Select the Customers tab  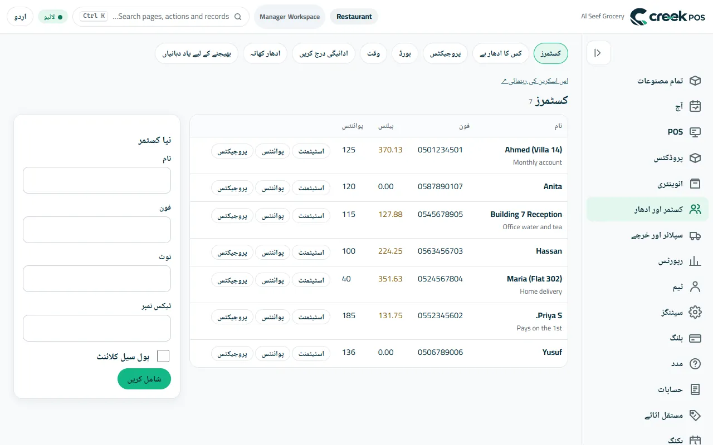point(551,53)
